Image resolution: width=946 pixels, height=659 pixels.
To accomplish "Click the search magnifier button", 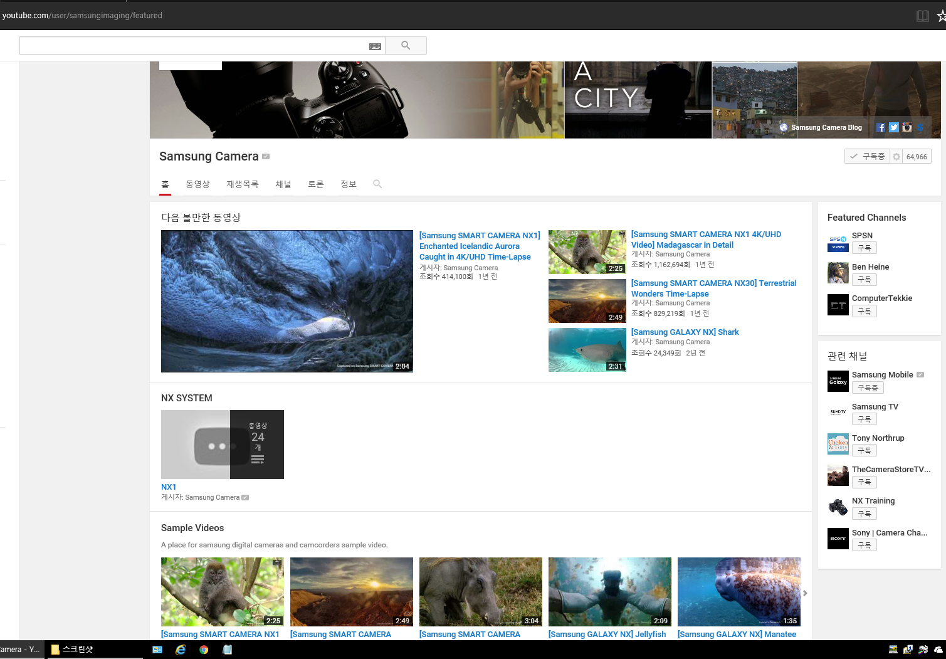I will point(406,46).
